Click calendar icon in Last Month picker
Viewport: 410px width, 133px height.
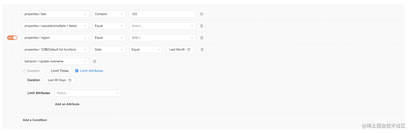(x=189, y=50)
